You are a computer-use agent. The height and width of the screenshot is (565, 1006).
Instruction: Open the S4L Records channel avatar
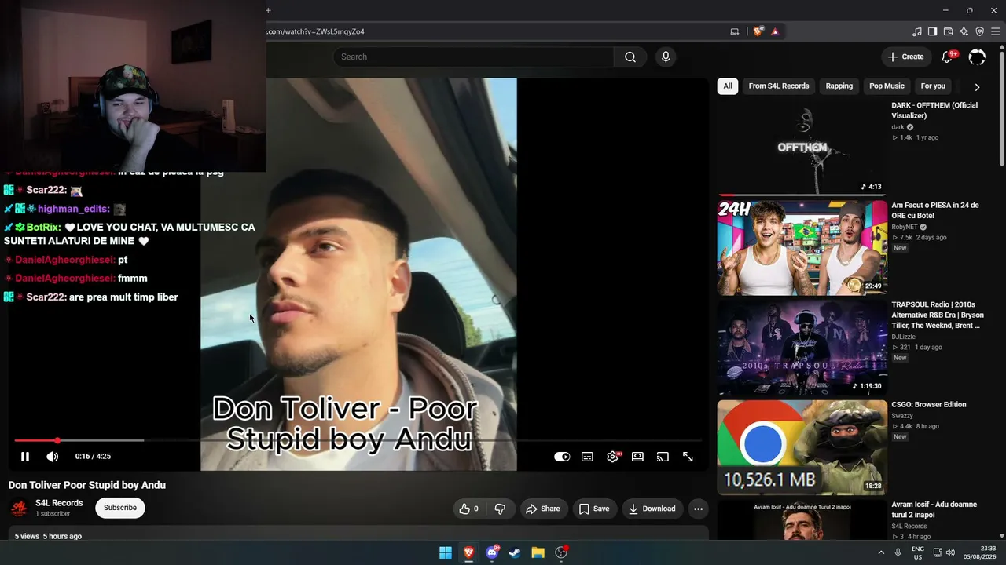[19, 508]
